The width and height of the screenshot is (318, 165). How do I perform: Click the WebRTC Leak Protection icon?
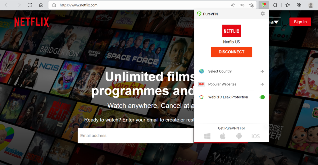pyautogui.click(x=201, y=97)
